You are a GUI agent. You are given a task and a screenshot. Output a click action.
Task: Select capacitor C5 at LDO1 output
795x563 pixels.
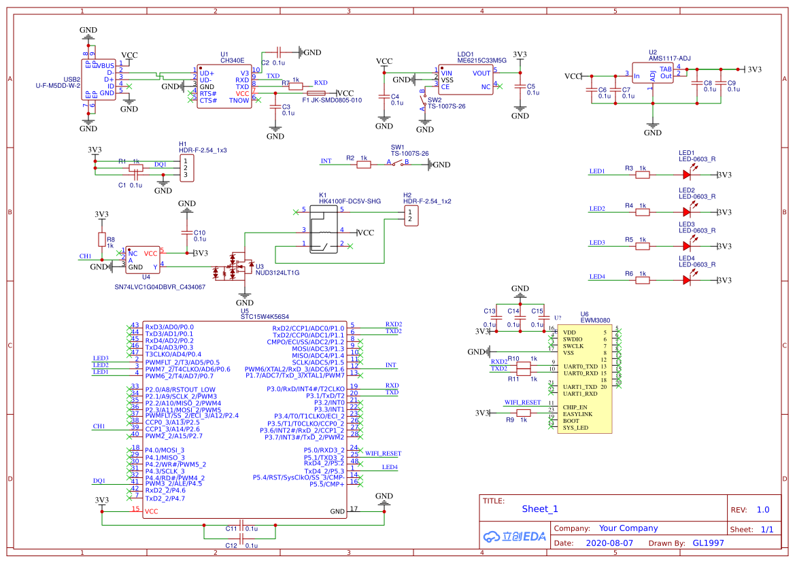[520, 86]
